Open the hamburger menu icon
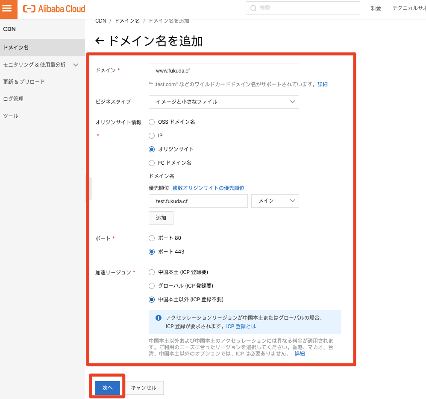 (8, 9)
